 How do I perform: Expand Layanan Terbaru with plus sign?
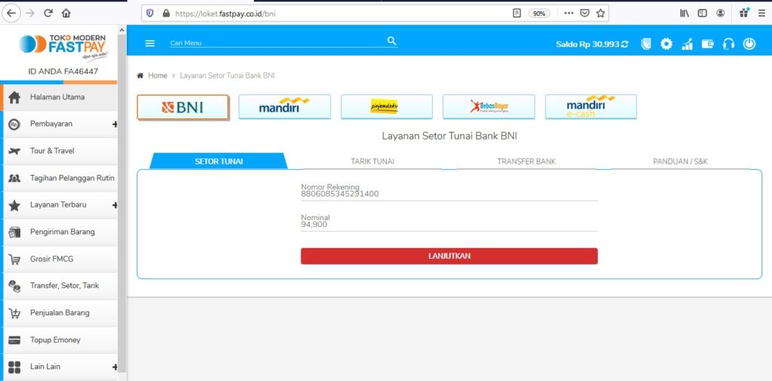point(115,205)
